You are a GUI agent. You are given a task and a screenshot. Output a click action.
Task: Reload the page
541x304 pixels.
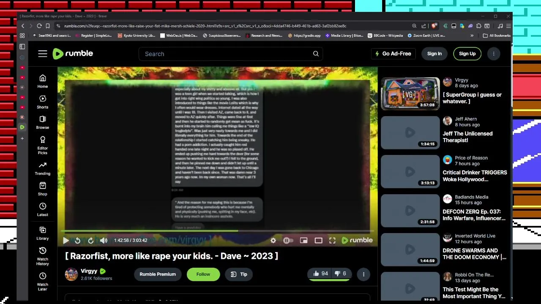(39, 26)
